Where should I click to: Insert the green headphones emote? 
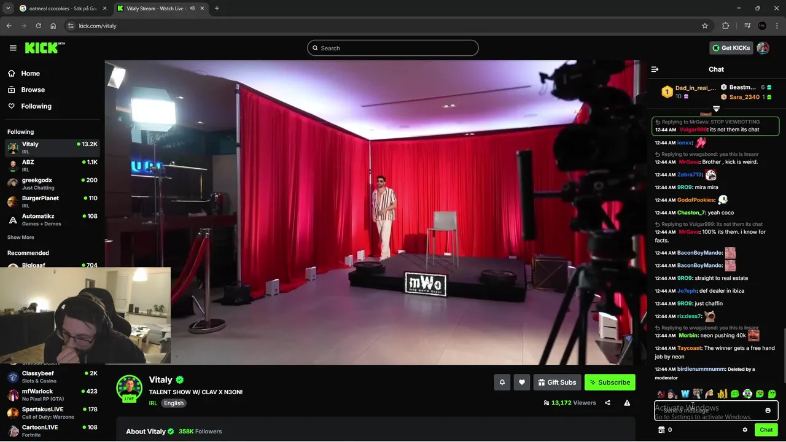(x=747, y=394)
